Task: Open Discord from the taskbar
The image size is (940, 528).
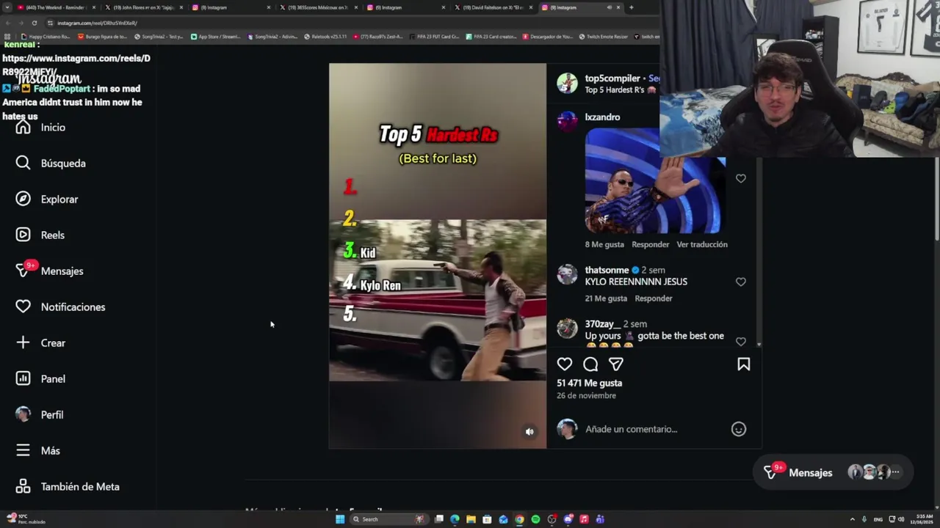Action: pos(568,519)
